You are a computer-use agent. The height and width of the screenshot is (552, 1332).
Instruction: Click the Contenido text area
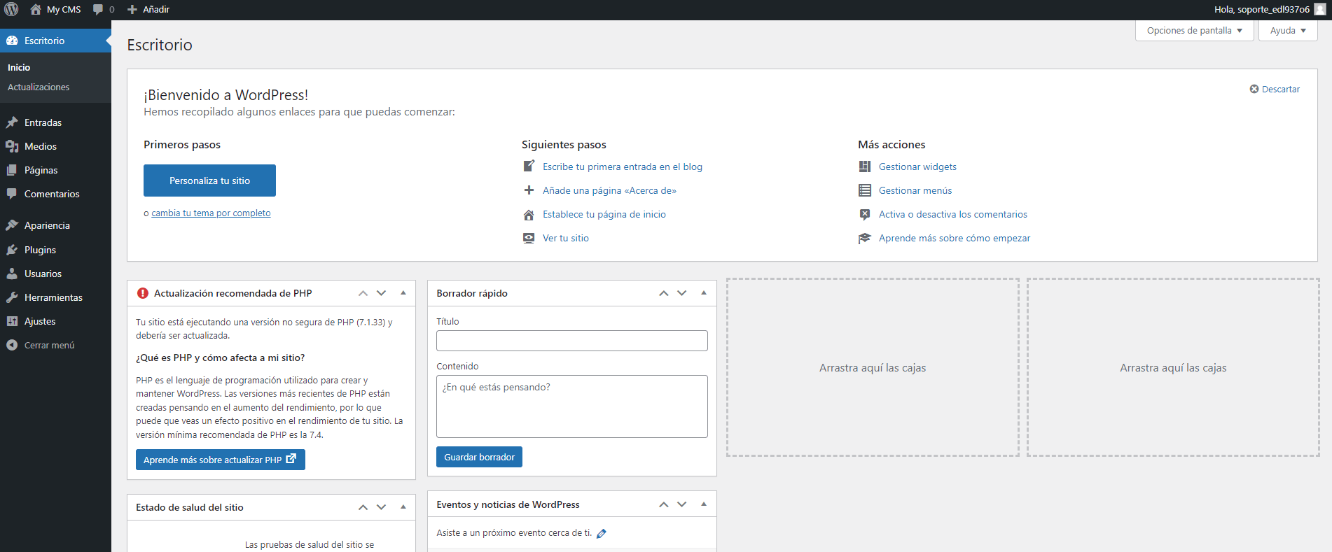tap(571, 406)
